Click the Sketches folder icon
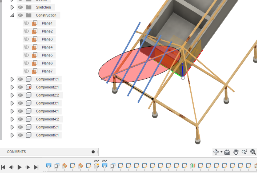This screenshot has width=257, height=173. 29,7
